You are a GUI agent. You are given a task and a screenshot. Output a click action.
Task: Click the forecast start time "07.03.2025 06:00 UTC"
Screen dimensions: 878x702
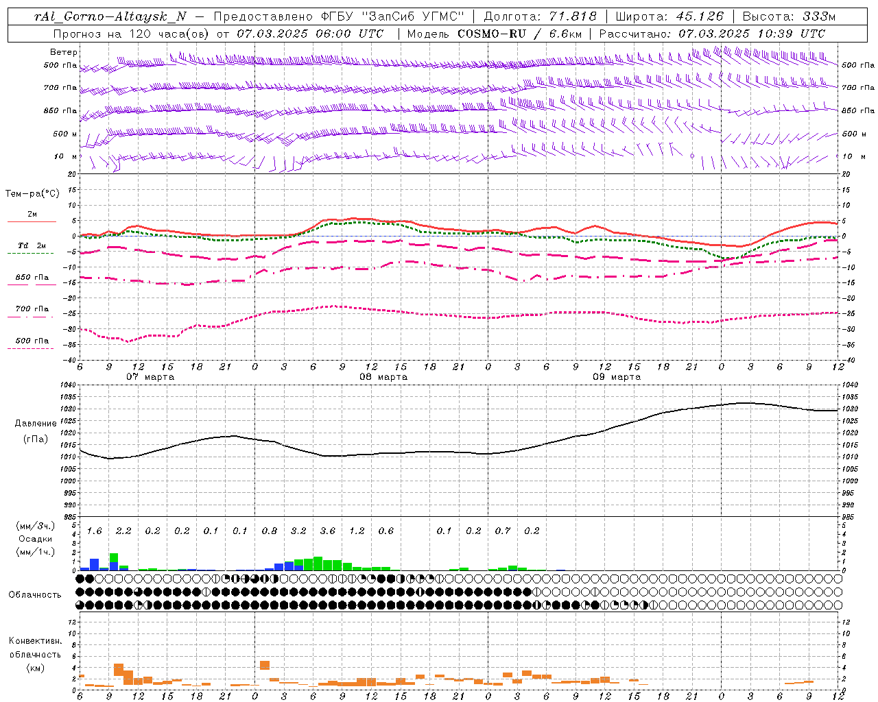pos(310,33)
